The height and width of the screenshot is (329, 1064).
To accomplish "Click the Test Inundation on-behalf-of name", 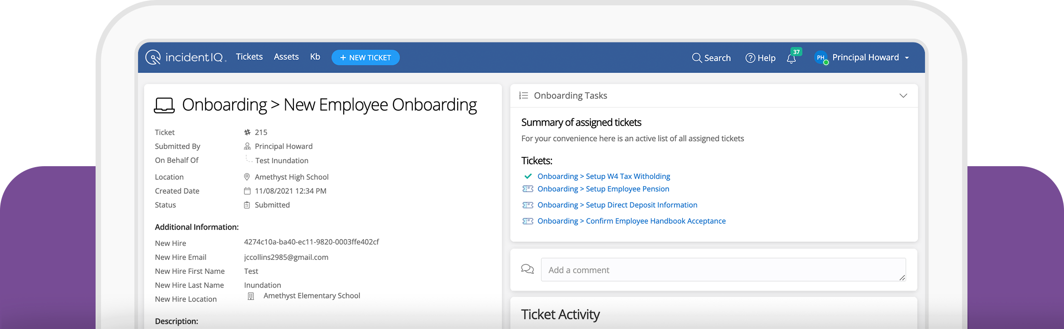I will coord(281,160).
